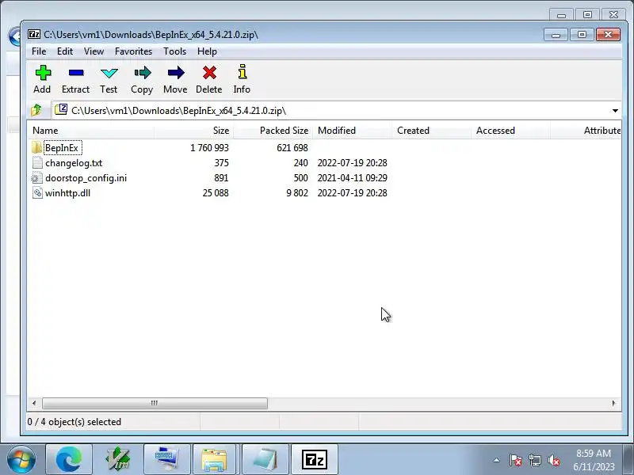Click the size value 25 088
Image resolution: width=634 pixels, height=475 pixels.
216,193
